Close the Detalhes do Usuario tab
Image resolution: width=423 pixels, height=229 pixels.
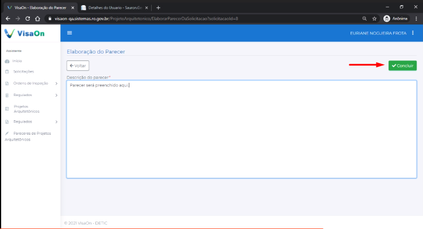coord(147,8)
